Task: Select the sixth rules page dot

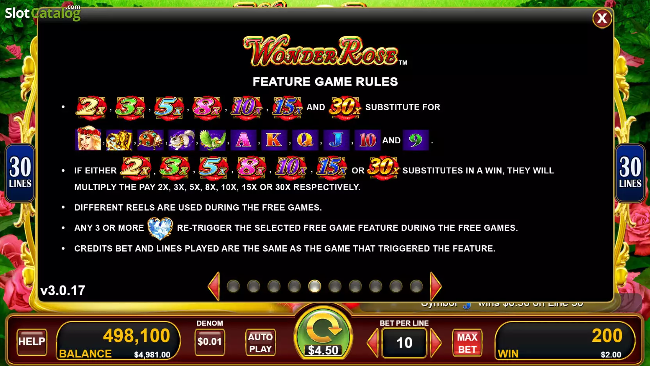Action: click(335, 286)
